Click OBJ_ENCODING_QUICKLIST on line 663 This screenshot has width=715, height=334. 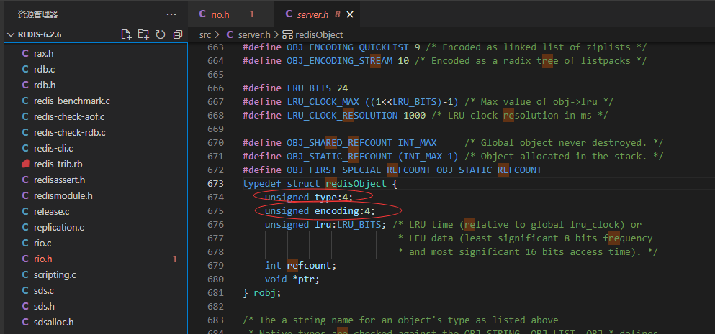pos(348,47)
